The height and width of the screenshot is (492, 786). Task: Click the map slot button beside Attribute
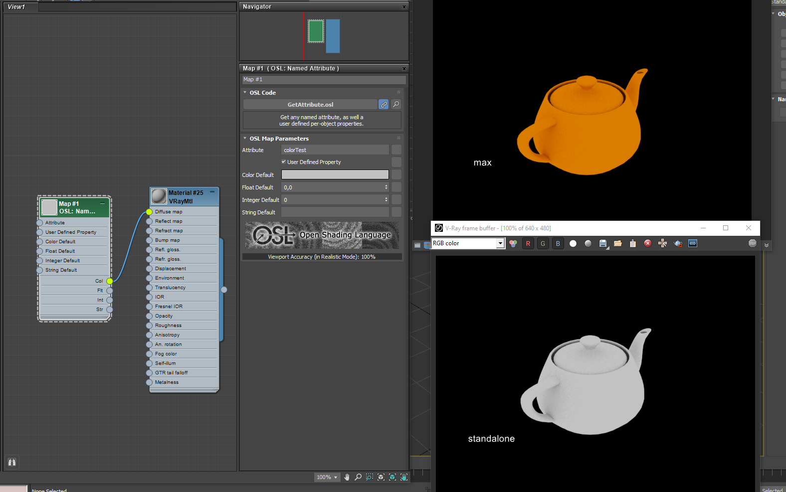396,150
